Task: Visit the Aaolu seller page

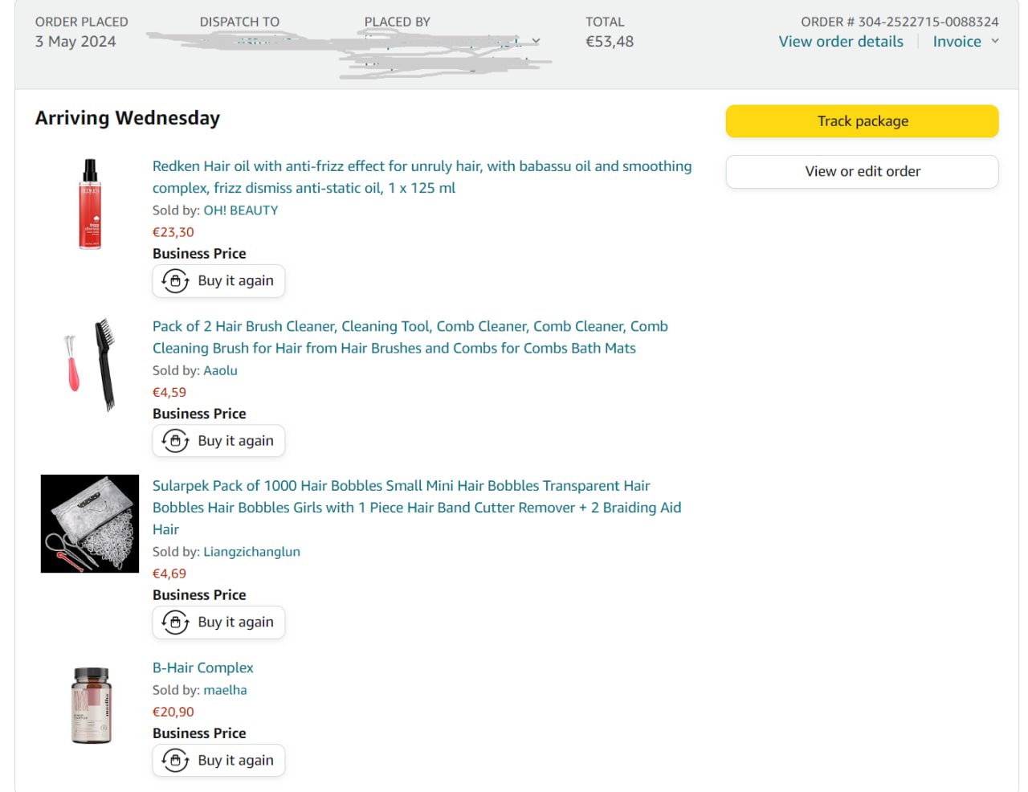Action: 220,370
